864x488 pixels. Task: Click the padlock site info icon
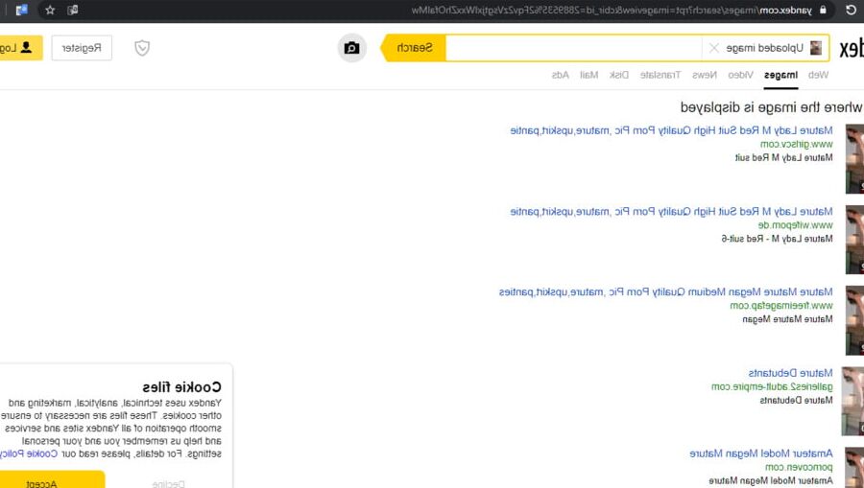pos(823,10)
